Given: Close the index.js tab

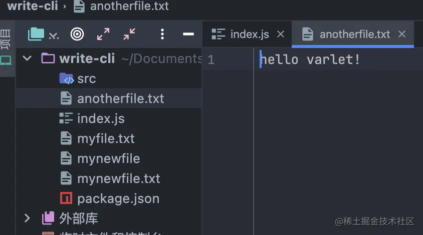Looking at the screenshot, I should point(281,34).
